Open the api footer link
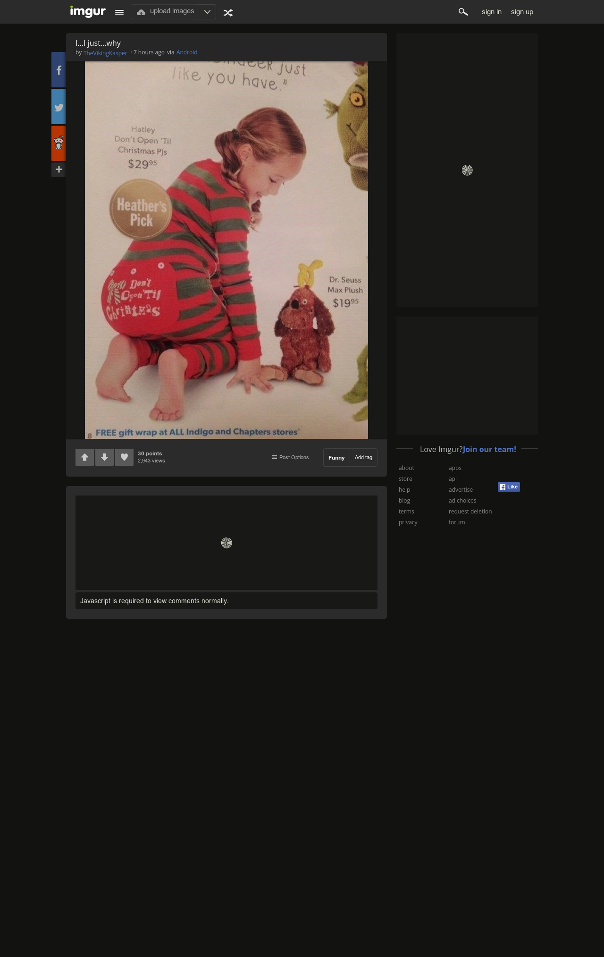This screenshot has height=957, width=604. [453, 479]
